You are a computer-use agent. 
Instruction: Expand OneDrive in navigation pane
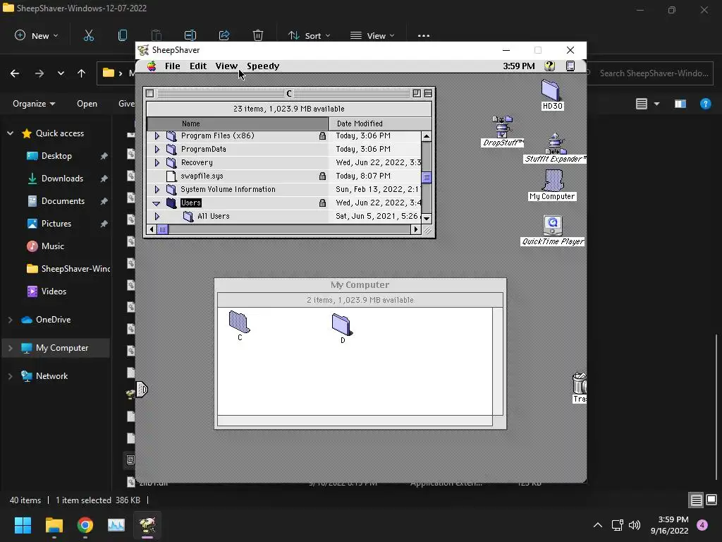10,320
